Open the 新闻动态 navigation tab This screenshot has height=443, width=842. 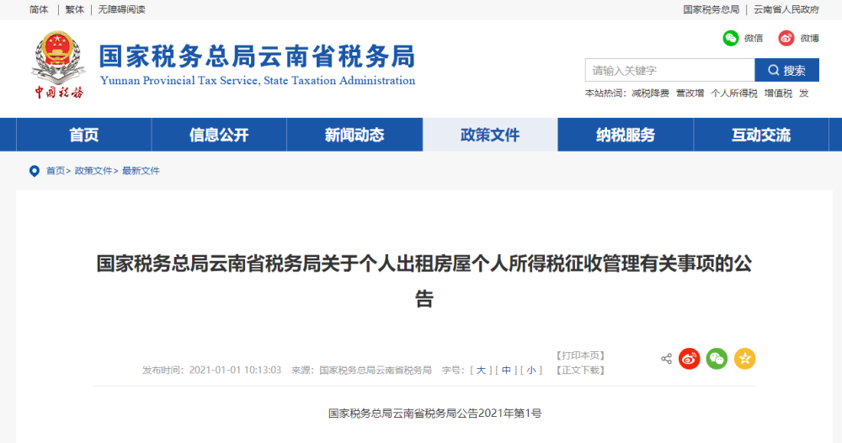[x=354, y=135]
